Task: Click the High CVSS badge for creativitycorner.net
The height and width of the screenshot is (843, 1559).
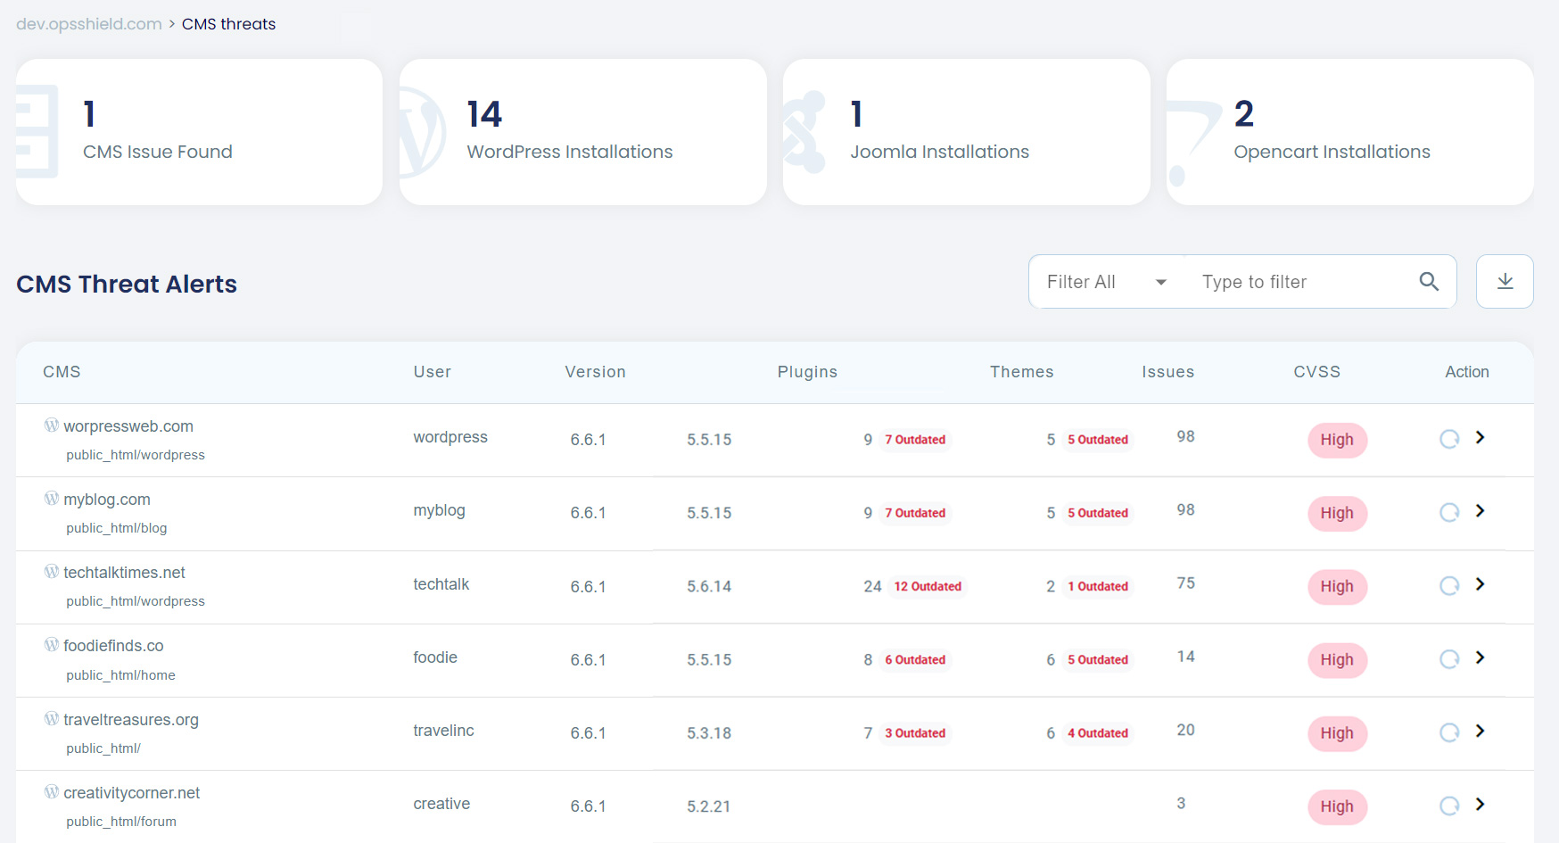Action: 1337,806
